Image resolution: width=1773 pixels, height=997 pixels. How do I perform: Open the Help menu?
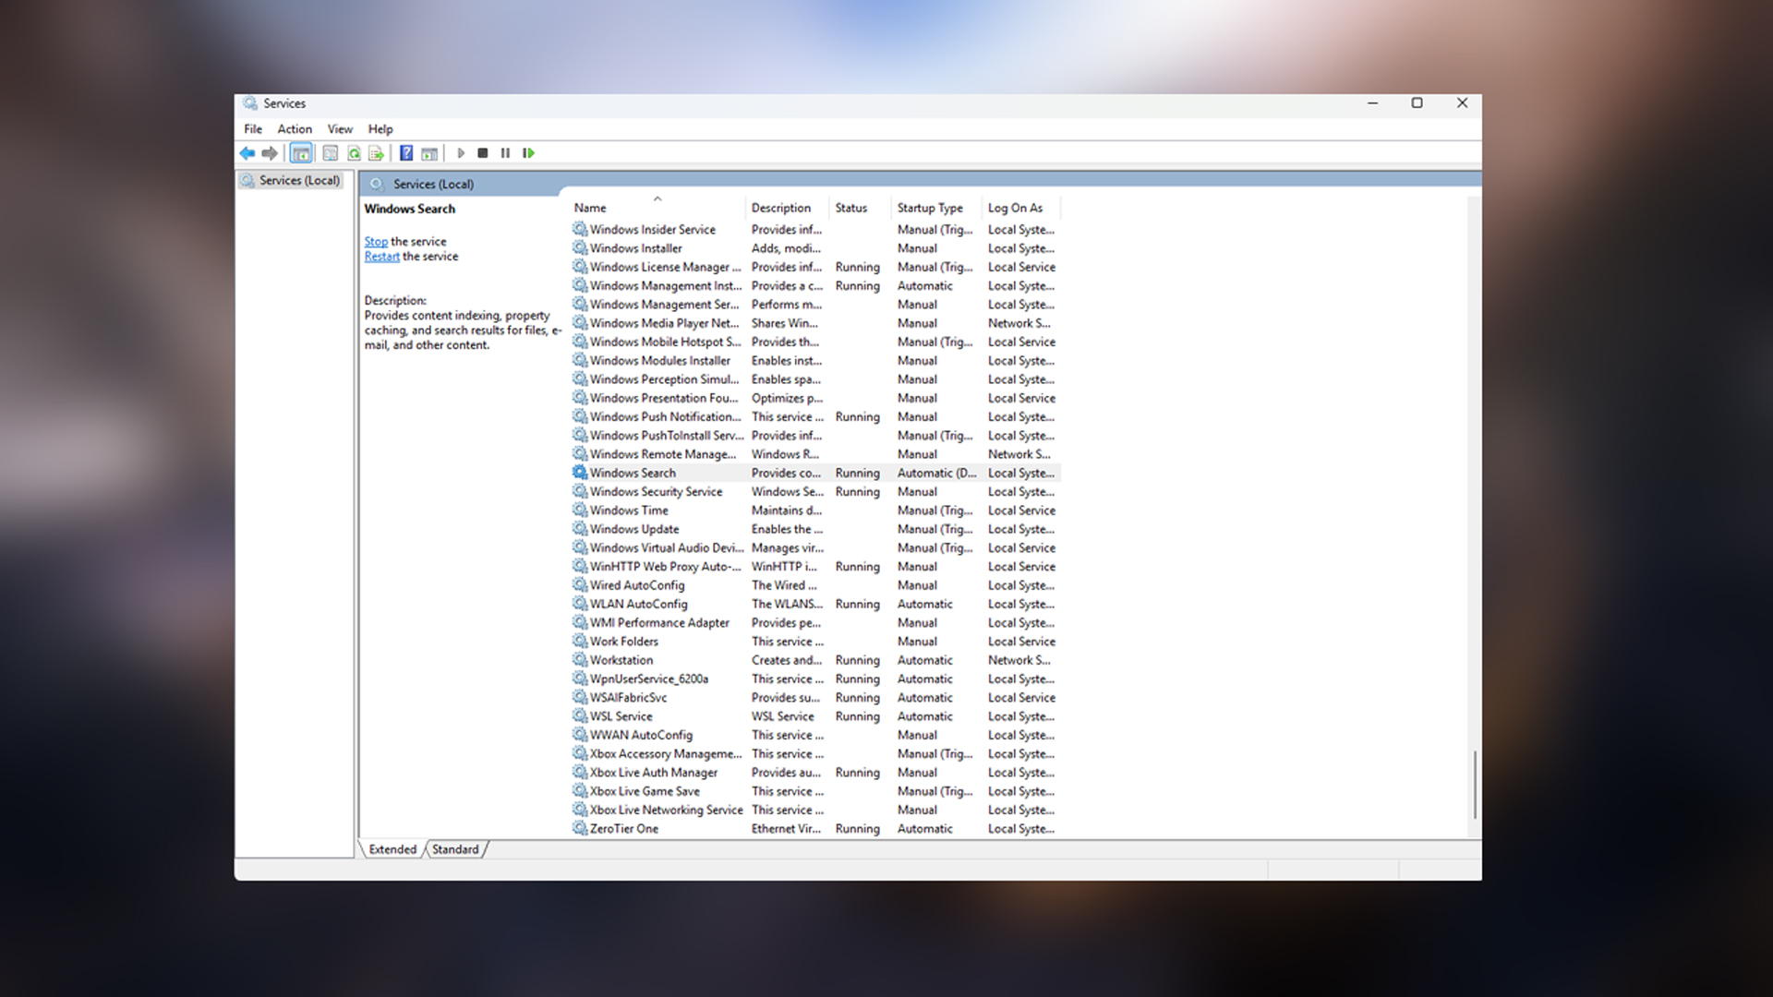[x=380, y=129]
